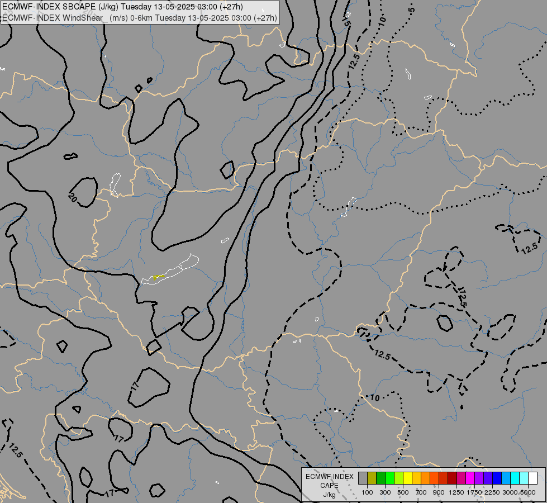The image size is (547, 503).
Task: Select the white legend swatch
Action: click(533, 478)
